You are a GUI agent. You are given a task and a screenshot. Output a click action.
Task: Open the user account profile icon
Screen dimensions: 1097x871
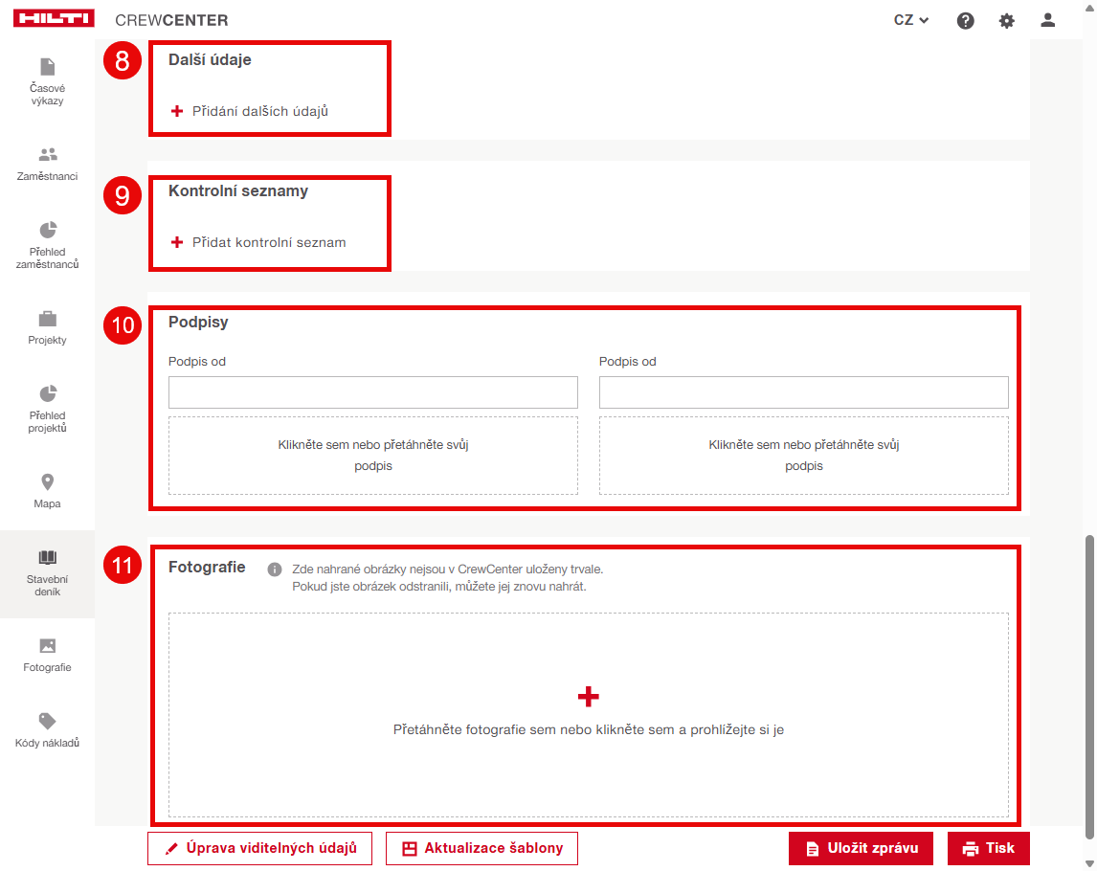(1047, 20)
